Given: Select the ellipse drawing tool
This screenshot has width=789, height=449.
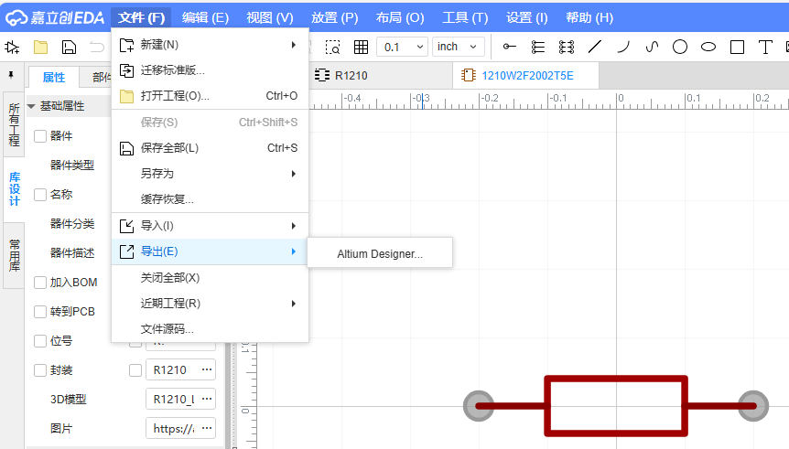Looking at the screenshot, I should (x=708, y=48).
